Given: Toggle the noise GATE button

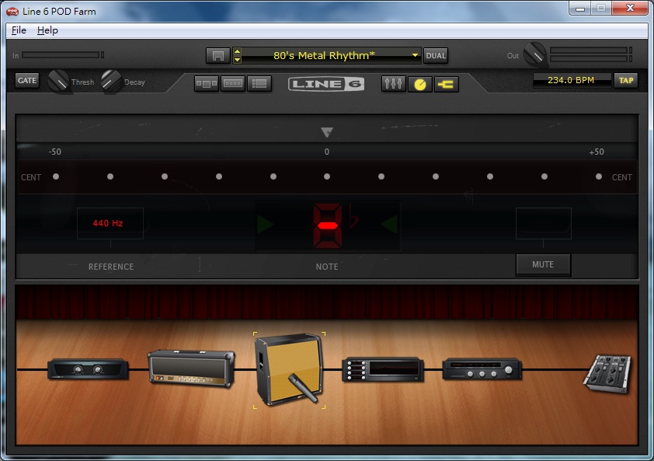Looking at the screenshot, I should pos(27,80).
